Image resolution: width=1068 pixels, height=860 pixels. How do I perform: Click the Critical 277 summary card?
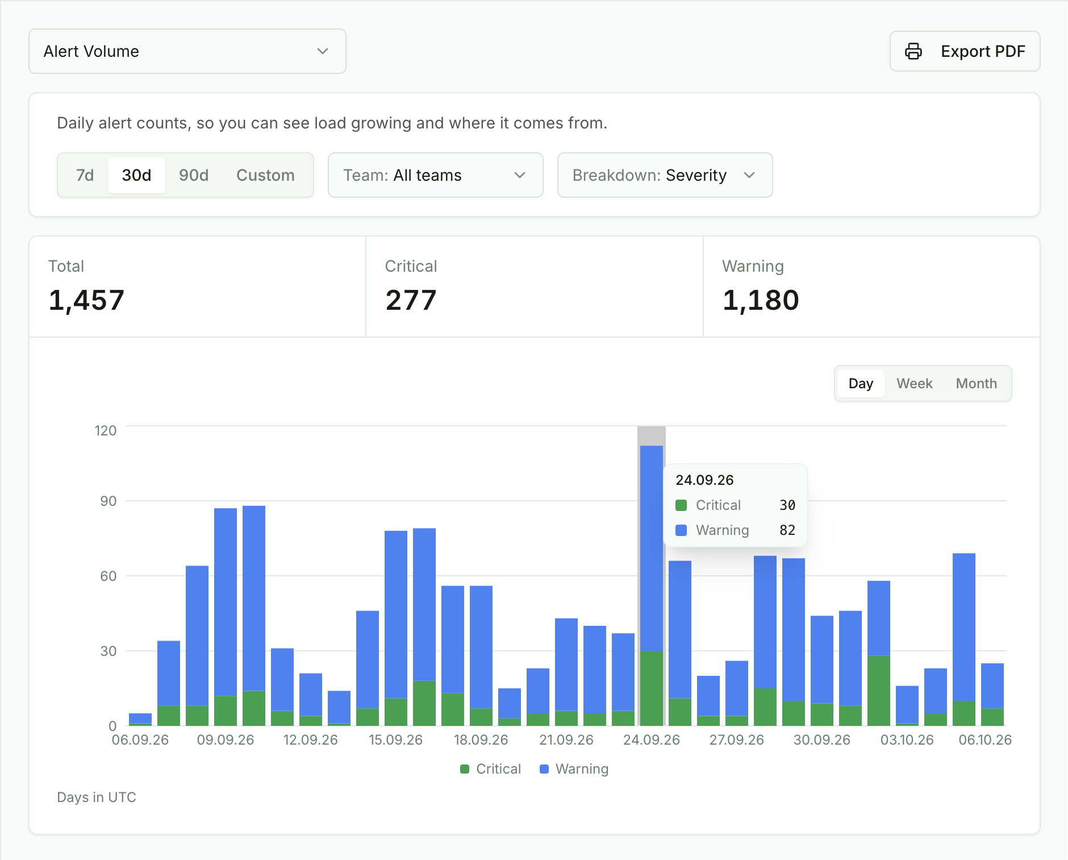click(535, 286)
